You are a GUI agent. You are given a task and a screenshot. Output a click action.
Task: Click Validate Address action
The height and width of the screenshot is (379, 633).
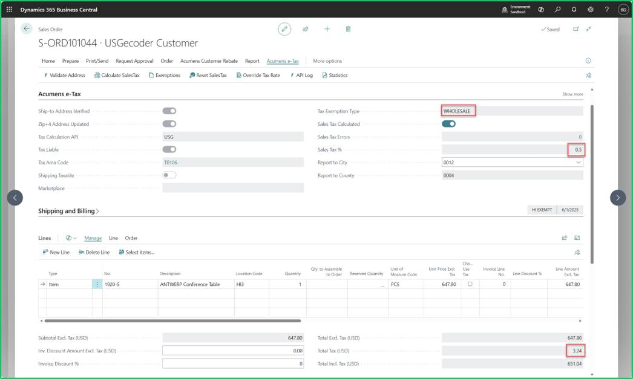click(64, 75)
